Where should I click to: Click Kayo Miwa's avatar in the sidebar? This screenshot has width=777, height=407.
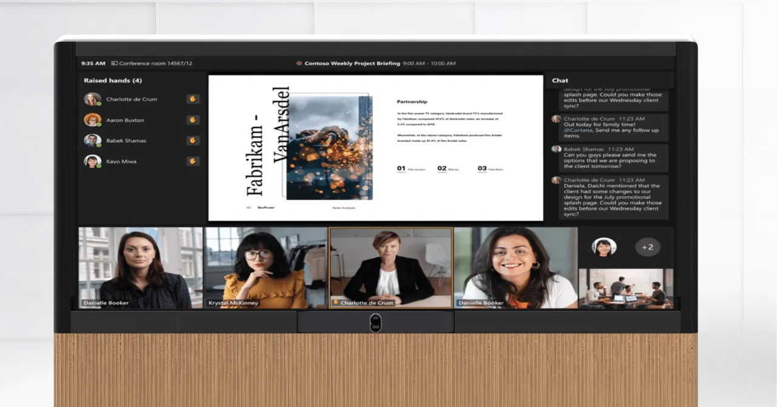(92, 161)
